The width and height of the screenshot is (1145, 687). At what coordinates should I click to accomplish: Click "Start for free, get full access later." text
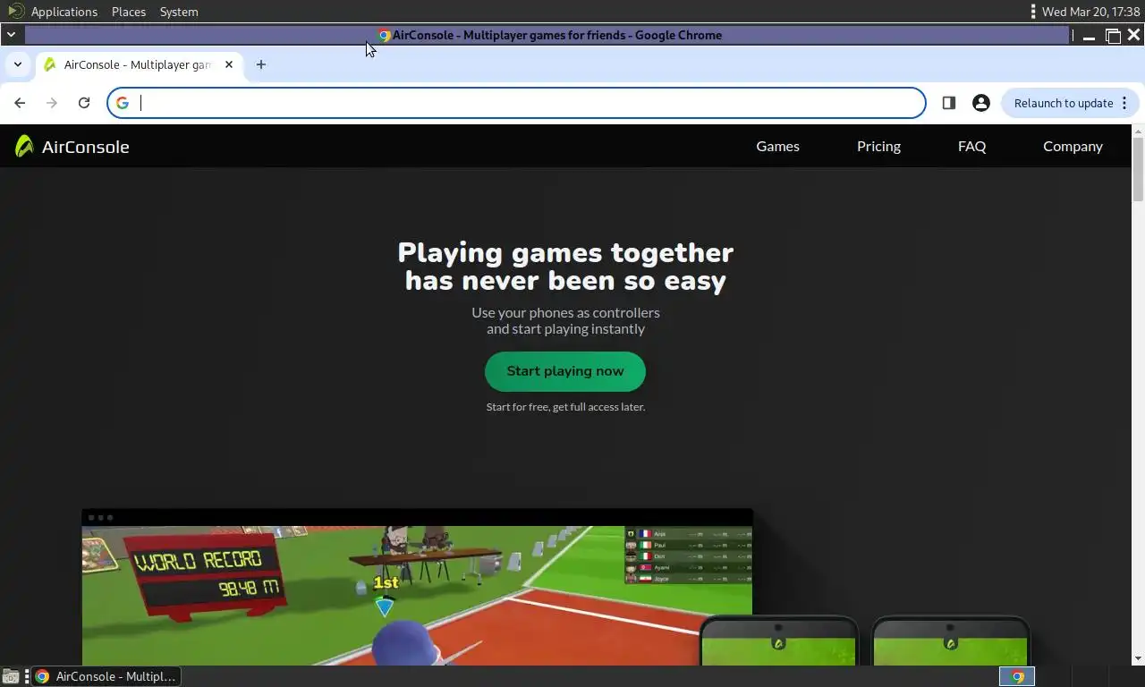565,407
